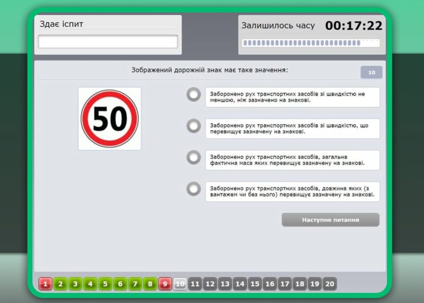Select current question 10 tile

click(x=180, y=284)
